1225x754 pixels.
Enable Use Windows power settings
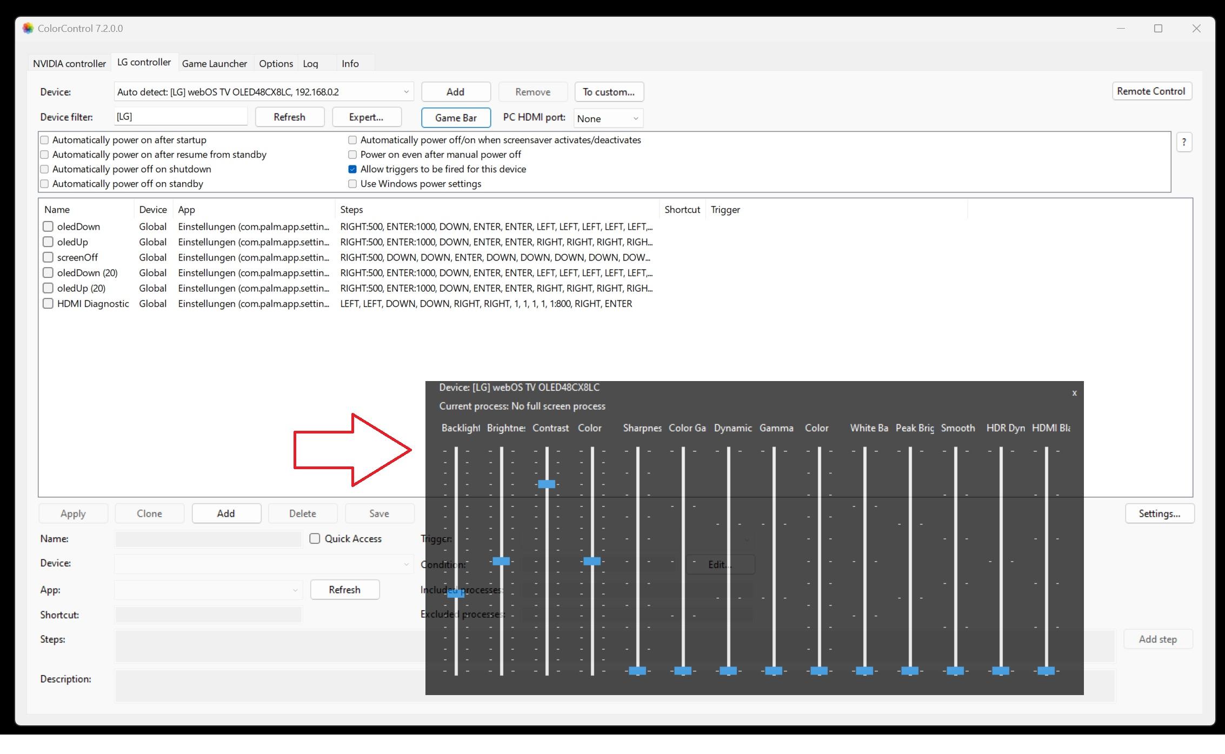pos(352,184)
